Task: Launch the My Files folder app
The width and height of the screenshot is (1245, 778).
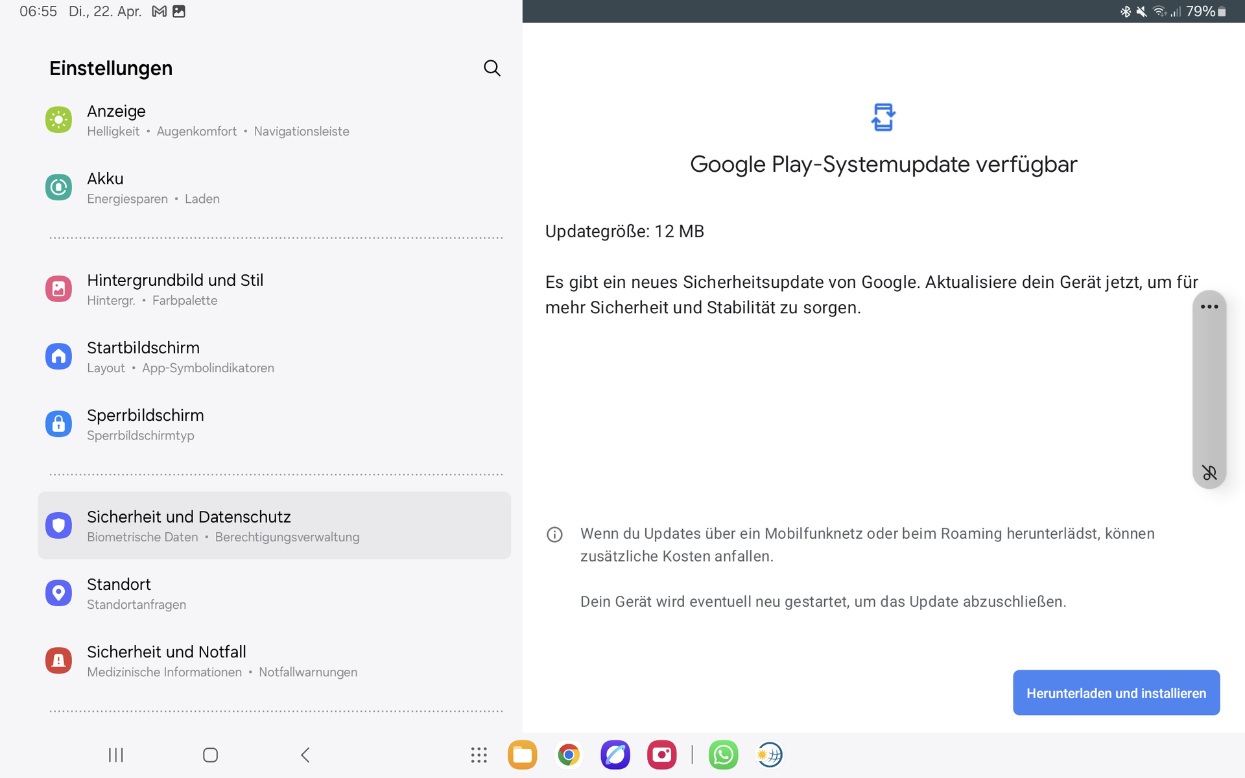Action: [x=522, y=755]
